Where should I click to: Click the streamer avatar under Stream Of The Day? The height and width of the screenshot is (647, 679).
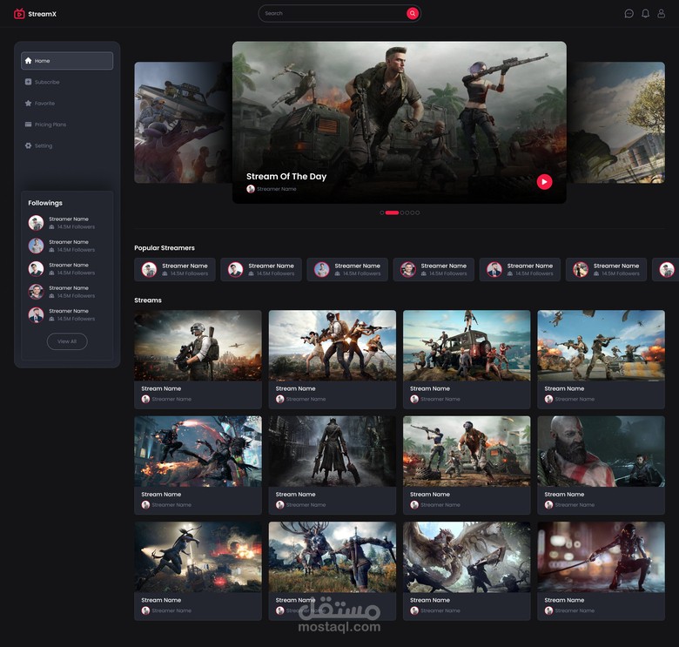[251, 189]
